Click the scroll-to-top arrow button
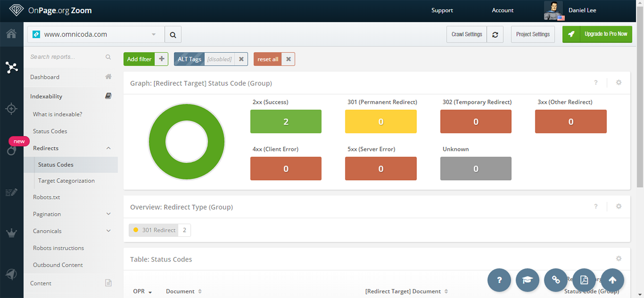Screen dimensions: 644x298 [x=612, y=280]
